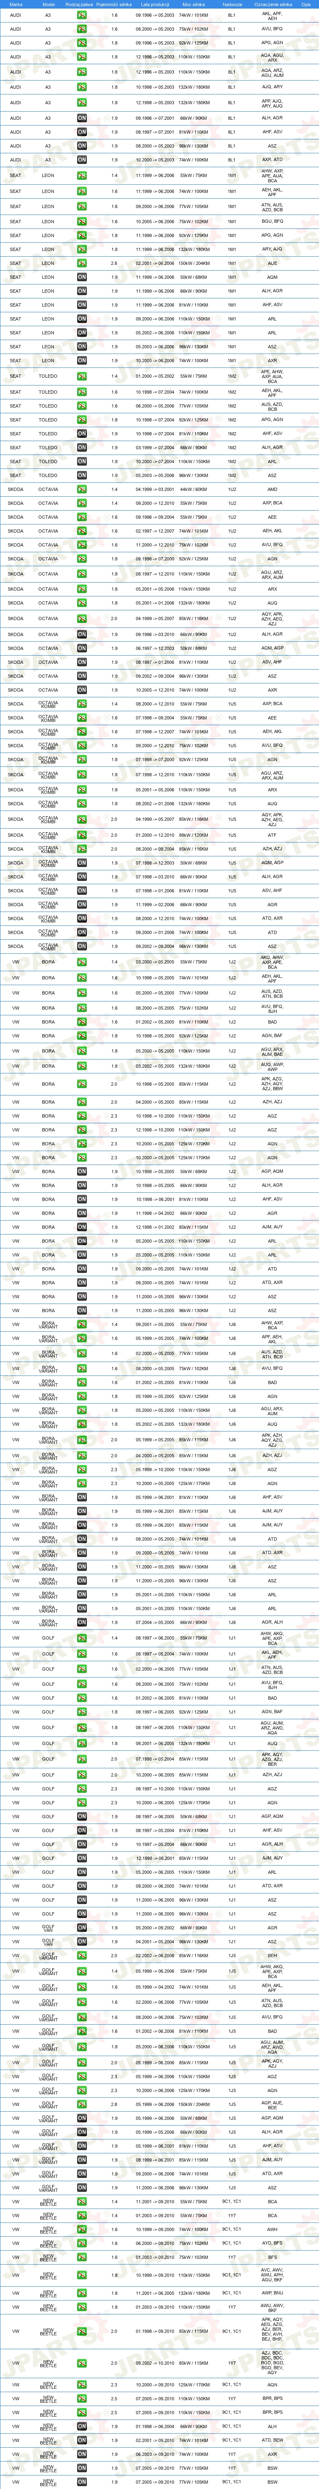
Task: Select 50kW / 68KM in Seat Leon AQM row
Action: (x=194, y=277)
